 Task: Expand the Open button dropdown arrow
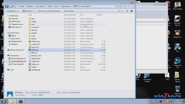[x=34, y=11]
